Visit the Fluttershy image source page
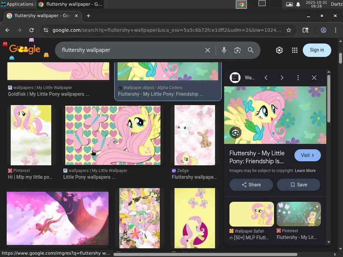This screenshot has height=257, width=343. point(307,155)
